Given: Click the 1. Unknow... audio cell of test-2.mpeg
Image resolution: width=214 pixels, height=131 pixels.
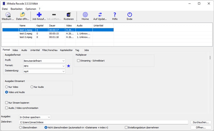Looking at the screenshot, I should click(x=83, y=34).
